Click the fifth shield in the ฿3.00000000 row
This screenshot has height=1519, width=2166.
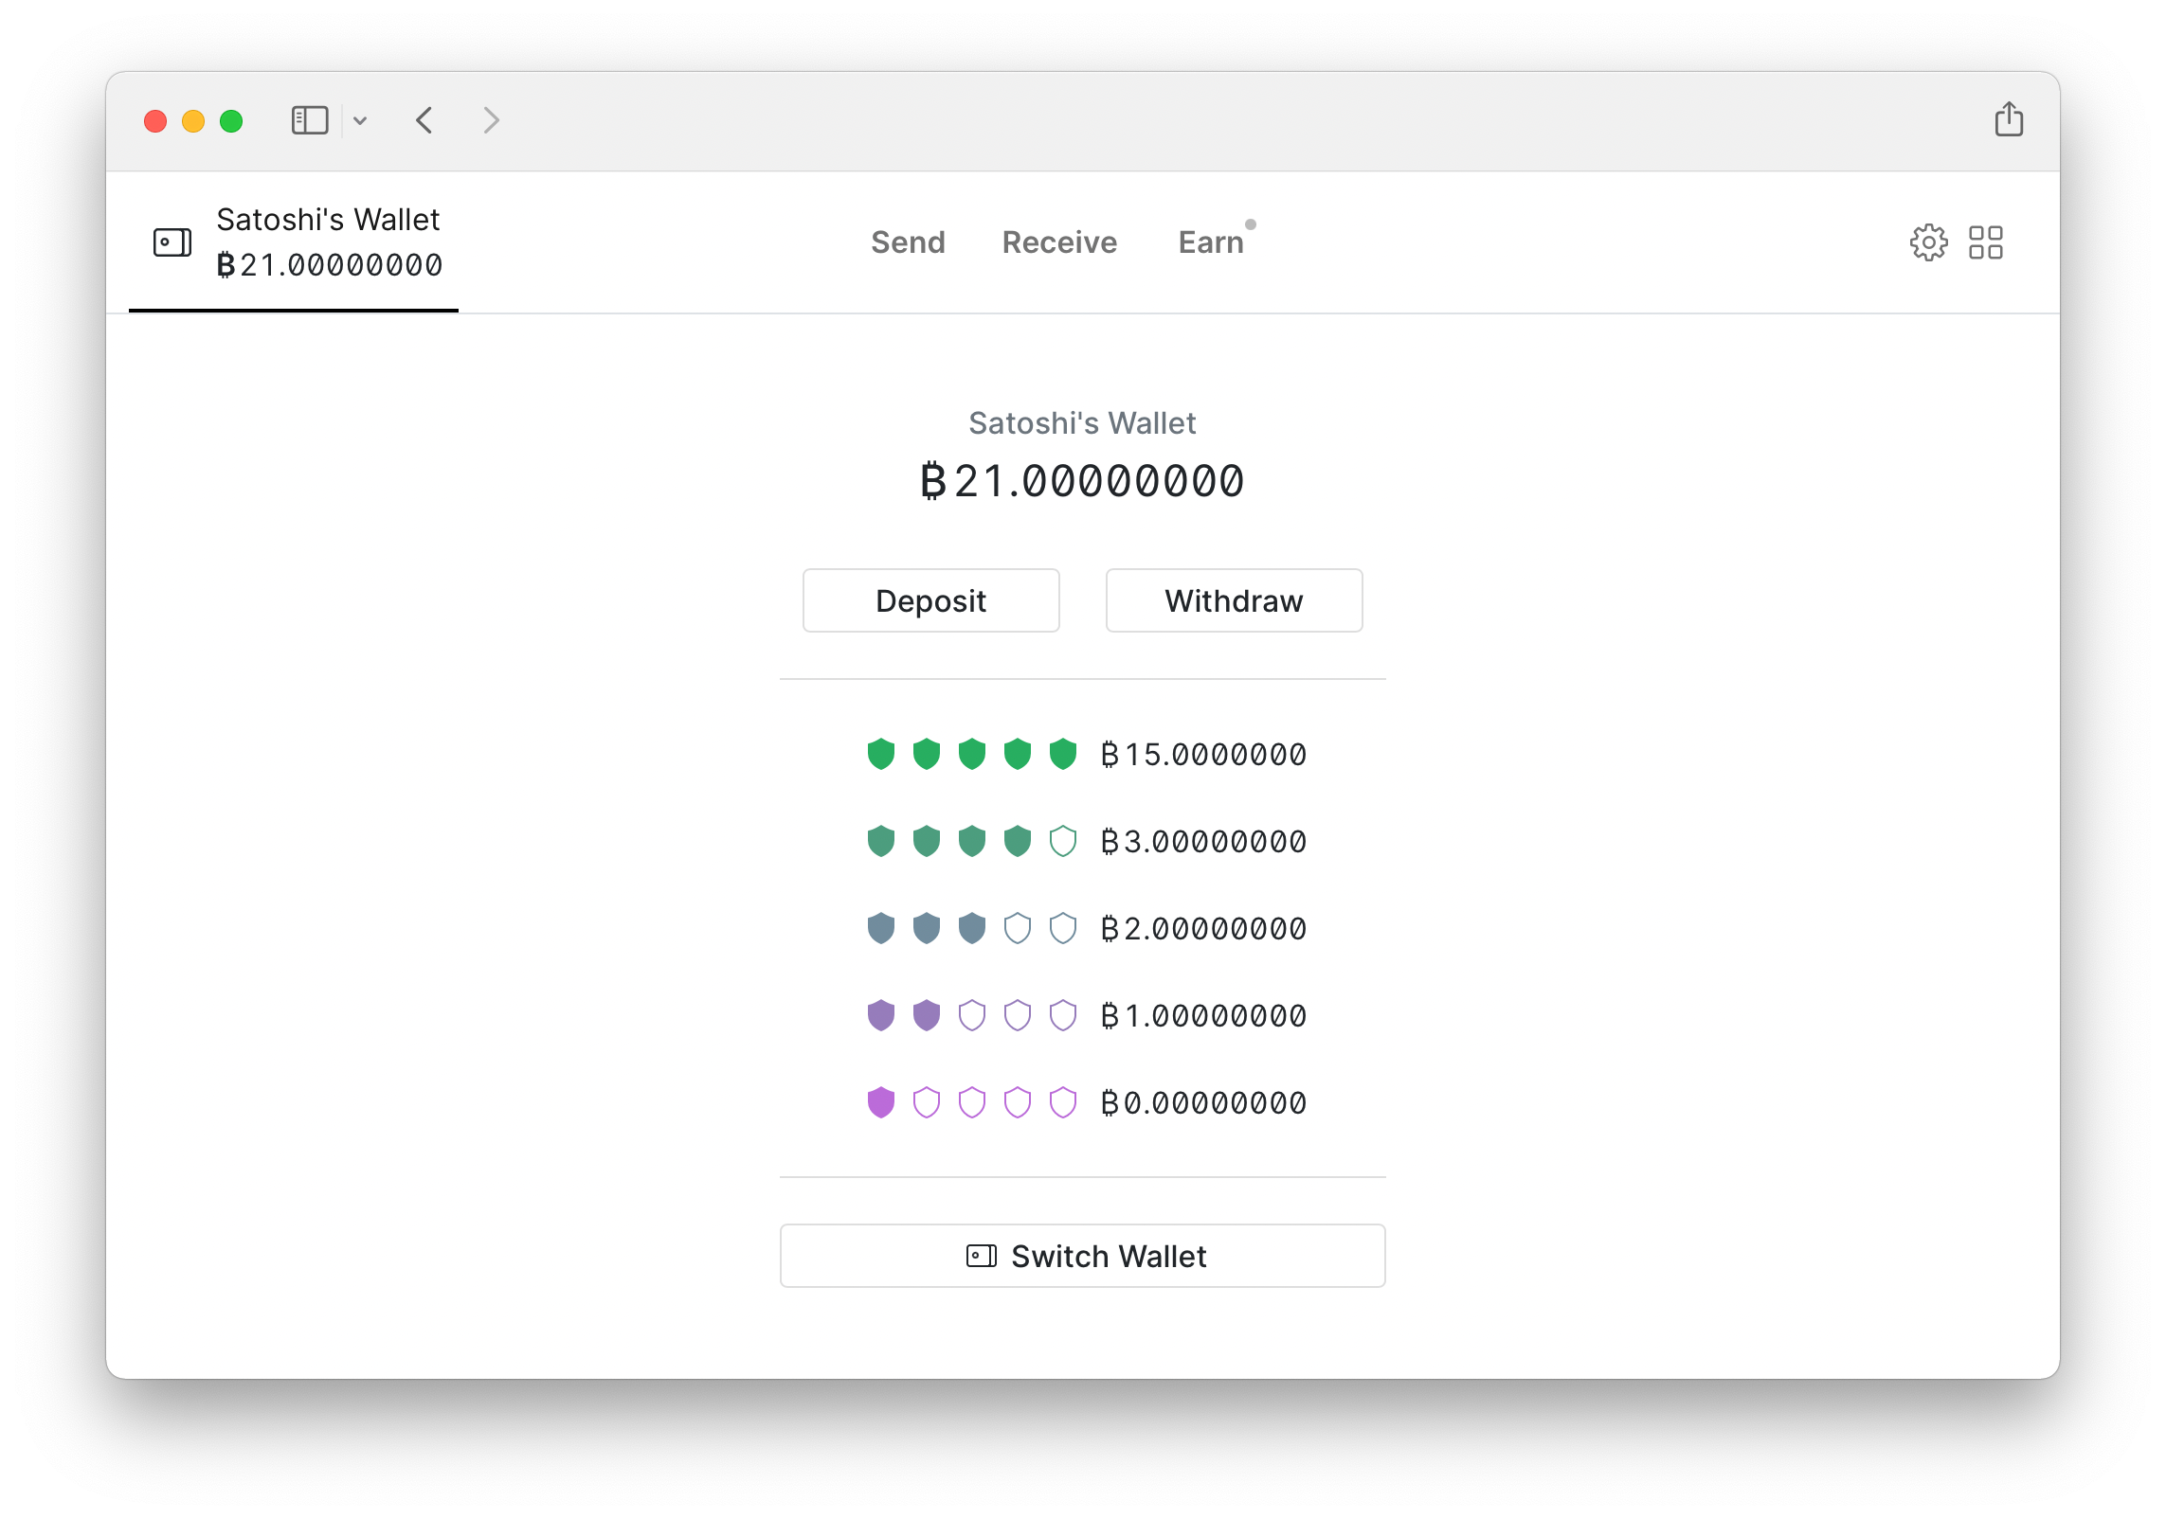(1063, 841)
